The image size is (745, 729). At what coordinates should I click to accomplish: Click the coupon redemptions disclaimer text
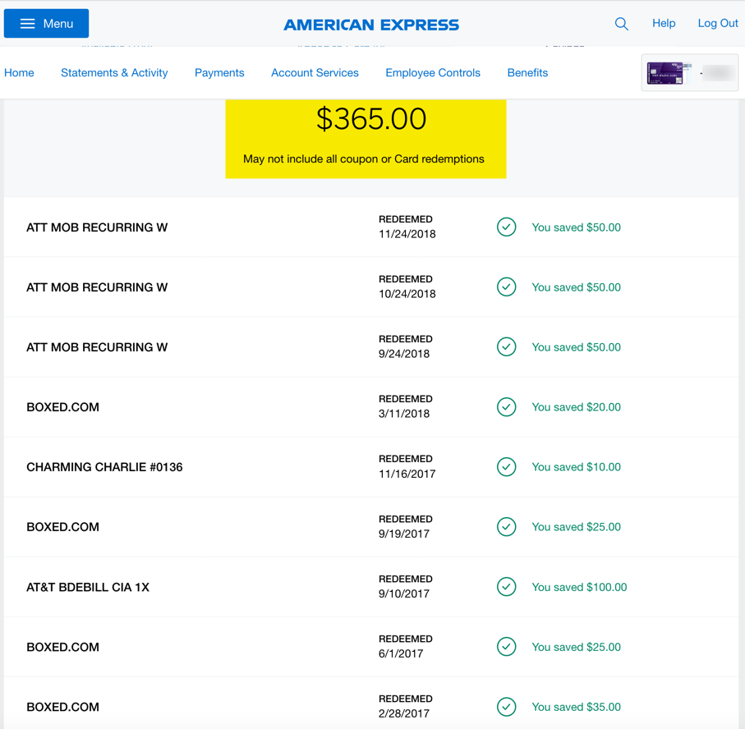364,159
